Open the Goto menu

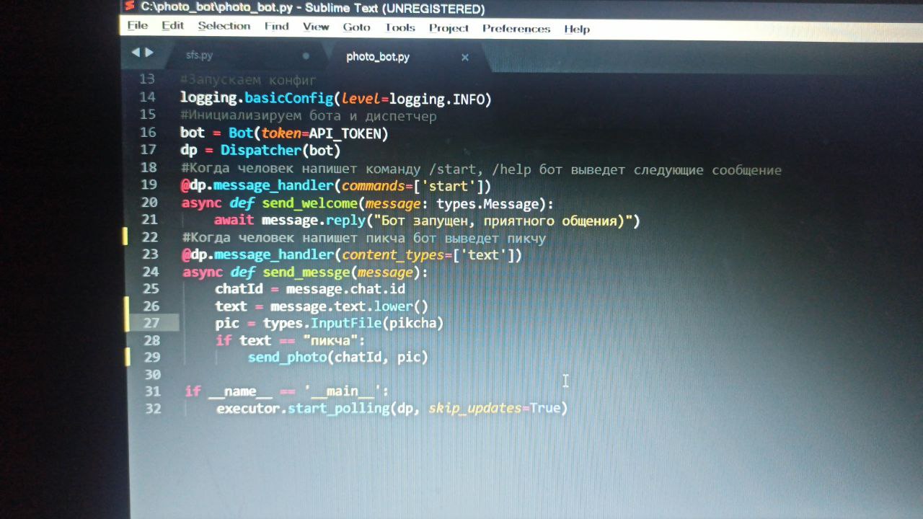click(x=357, y=27)
